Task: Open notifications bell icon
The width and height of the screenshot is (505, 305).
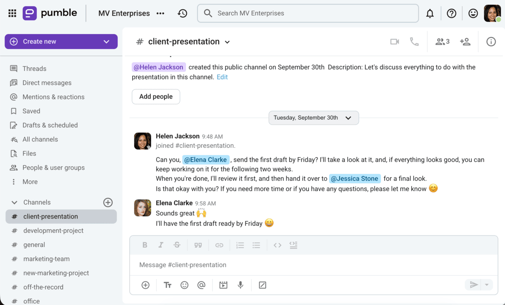Action: pos(430,13)
